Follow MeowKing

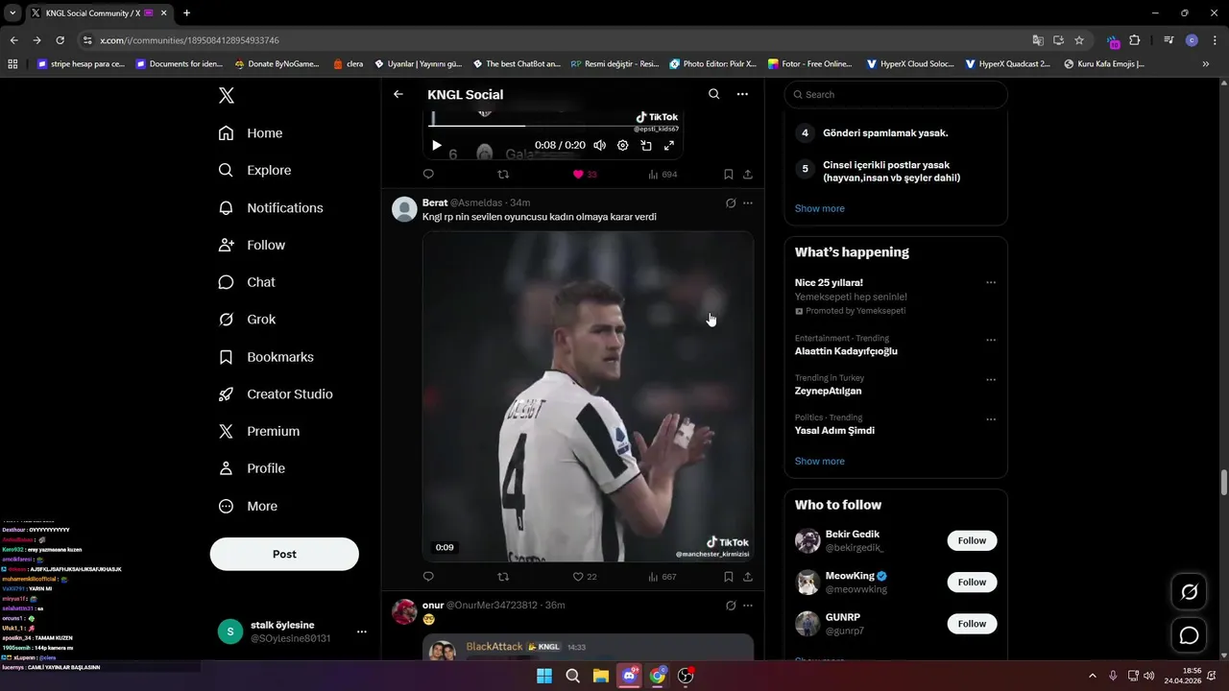(972, 582)
